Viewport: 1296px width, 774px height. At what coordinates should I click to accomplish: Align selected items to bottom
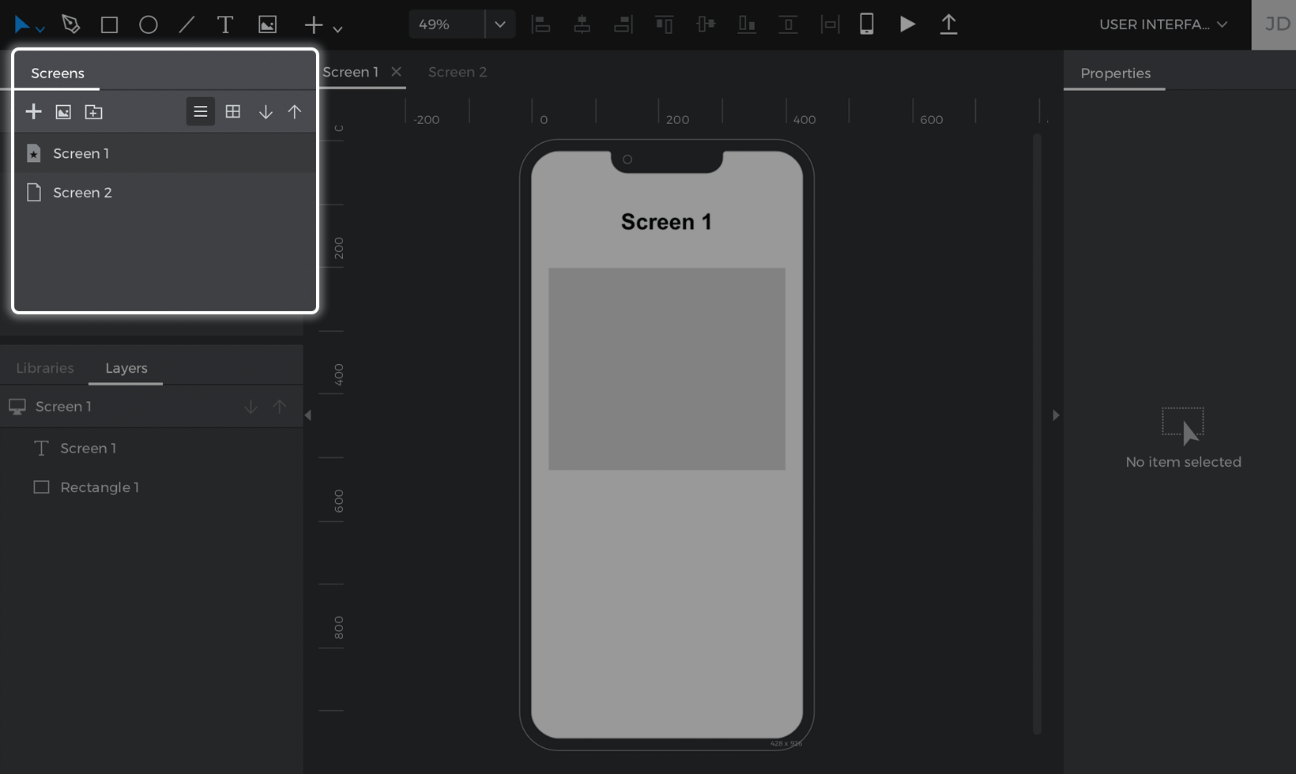point(747,24)
